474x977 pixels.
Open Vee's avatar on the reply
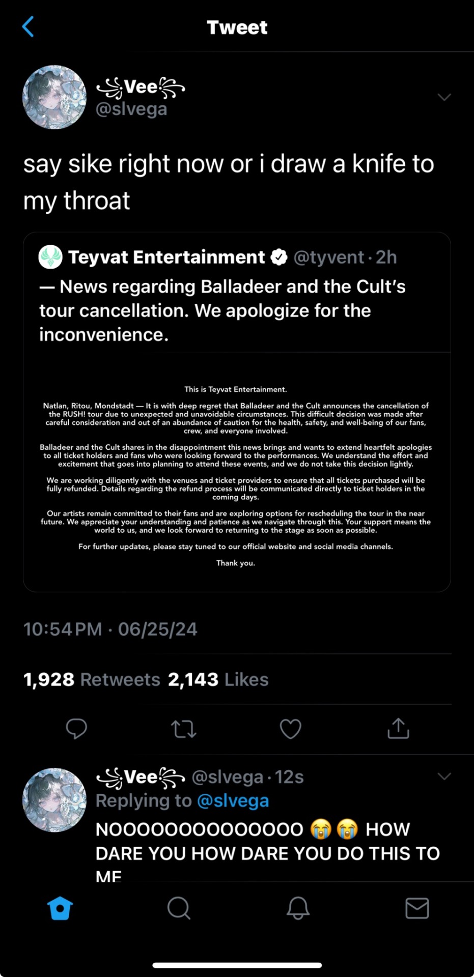54,800
